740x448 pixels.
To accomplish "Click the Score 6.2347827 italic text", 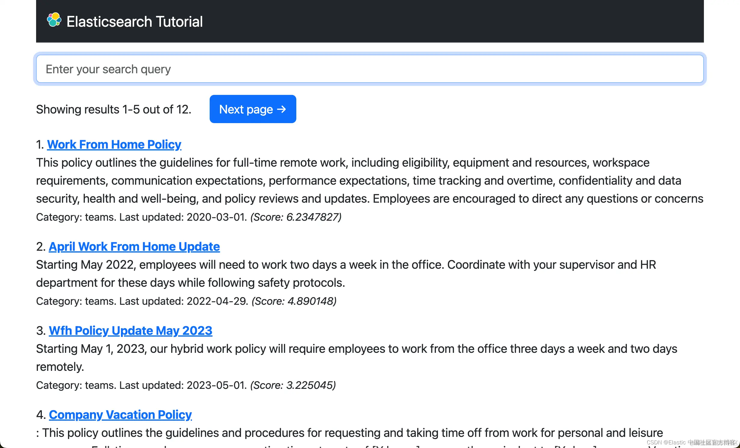I will pyautogui.click(x=296, y=217).
